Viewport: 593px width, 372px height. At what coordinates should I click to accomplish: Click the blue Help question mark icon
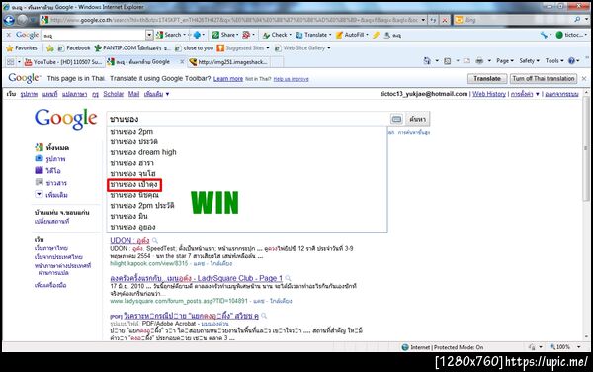[571, 61]
